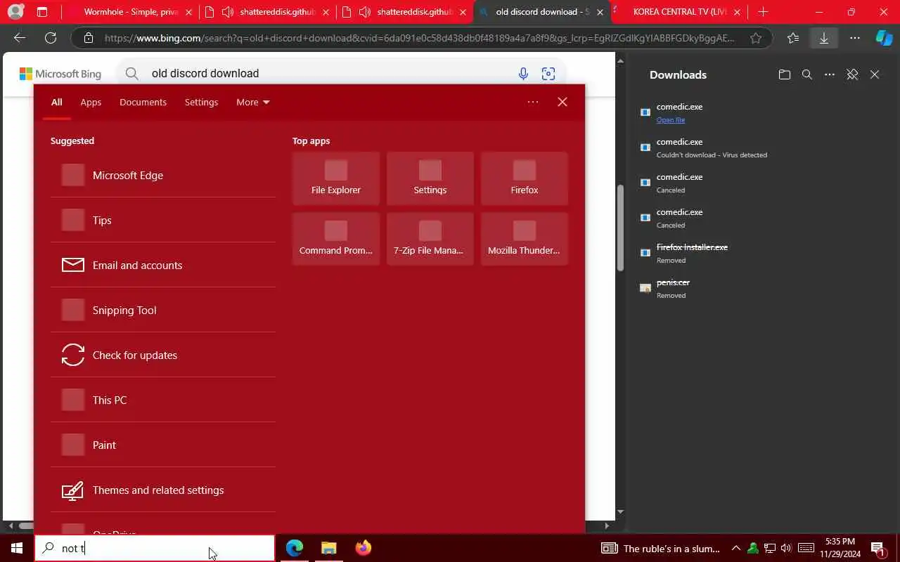This screenshot has height=562, width=900.
Task: Unpin the Downloads panel
Action: click(852, 74)
